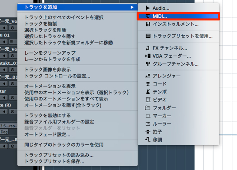237x170 pixels.
Task: Toggle monitor speaker on the ー元_...R track
Action: [4, 146]
